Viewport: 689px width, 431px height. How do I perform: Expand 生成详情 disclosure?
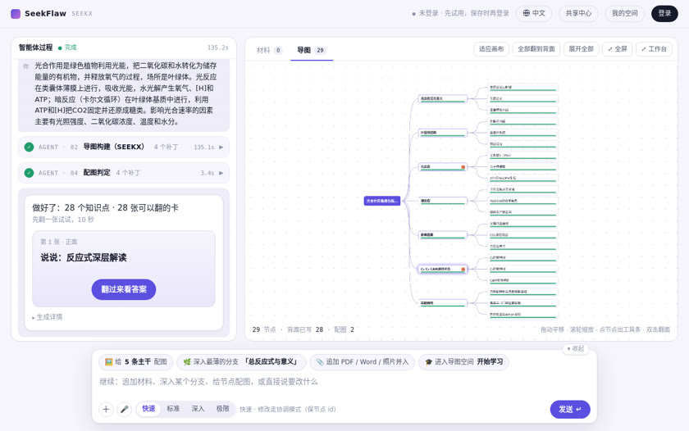48,317
